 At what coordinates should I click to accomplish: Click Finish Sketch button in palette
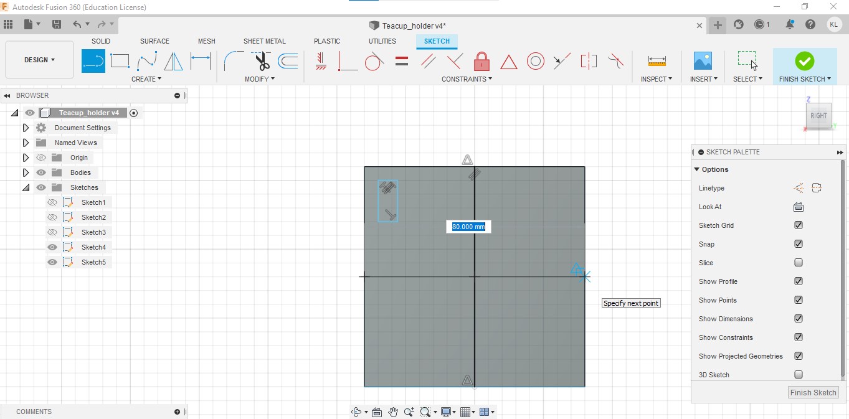813,392
